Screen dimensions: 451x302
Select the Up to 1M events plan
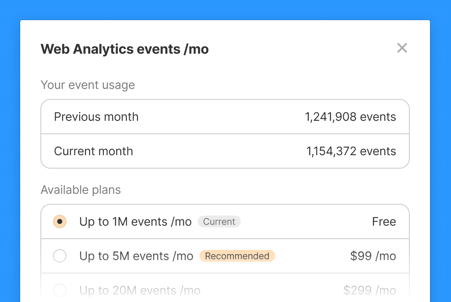click(x=59, y=221)
